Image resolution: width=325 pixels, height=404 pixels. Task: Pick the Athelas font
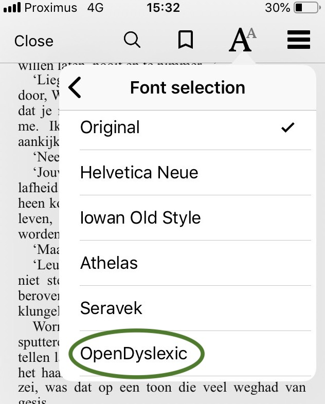[x=109, y=263]
